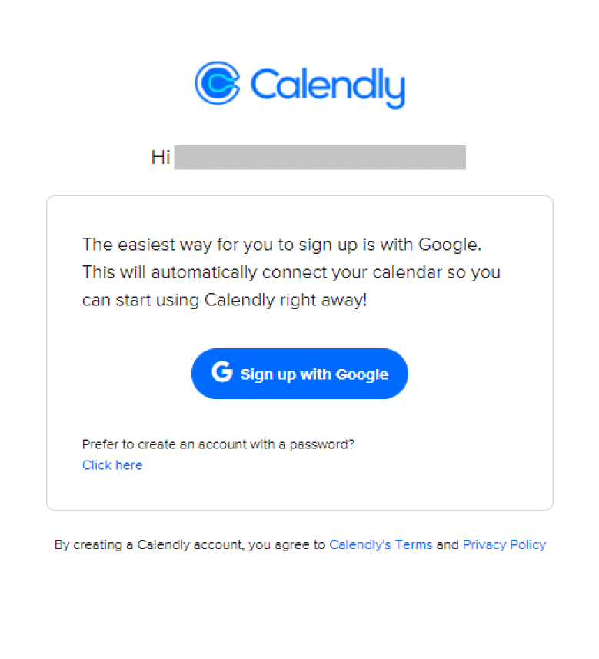The height and width of the screenshot is (659, 599).
Task: Click the Calendly wordmark text
Action: coord(327,85)
